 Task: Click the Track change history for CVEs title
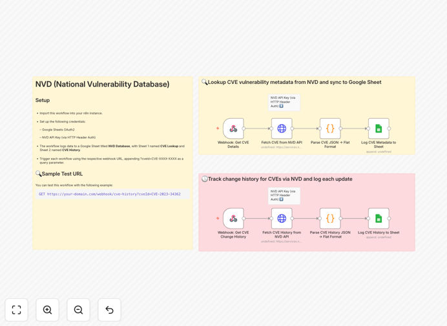pyautogui.click(x=277, y=179)
